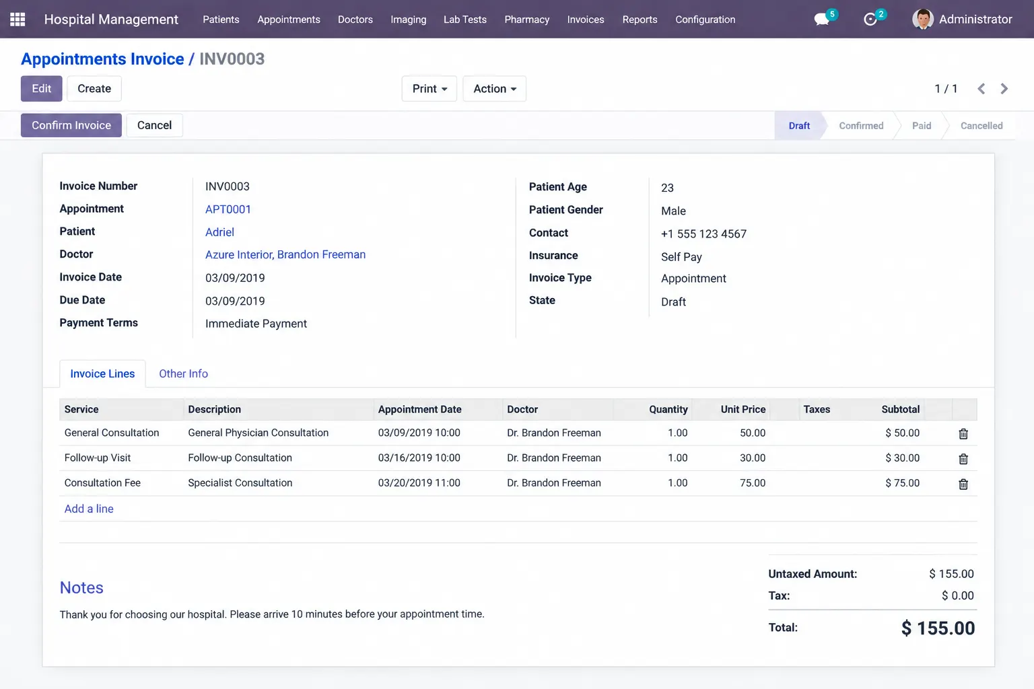Open the Reports menu

640,20
